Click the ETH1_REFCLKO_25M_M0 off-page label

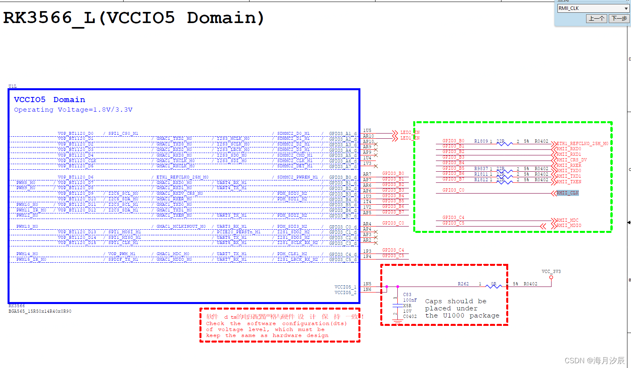pos(582,143)
